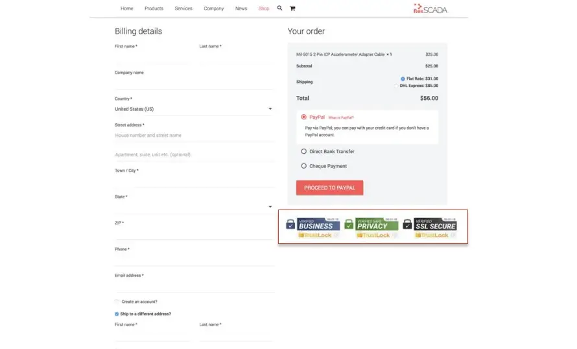Open the shopping cart icon
This screenshot has height=349, width=577.
(x=292, y=8)
